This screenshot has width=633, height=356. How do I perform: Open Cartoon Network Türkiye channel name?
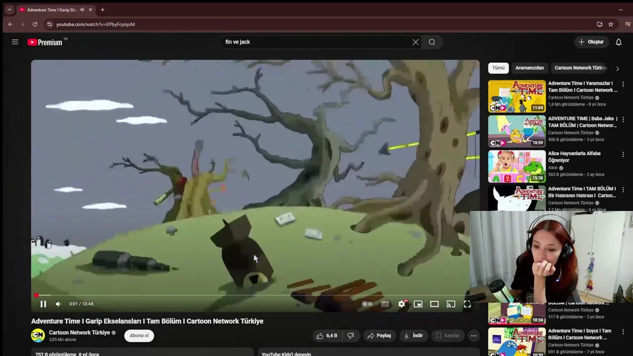(79, 333)
